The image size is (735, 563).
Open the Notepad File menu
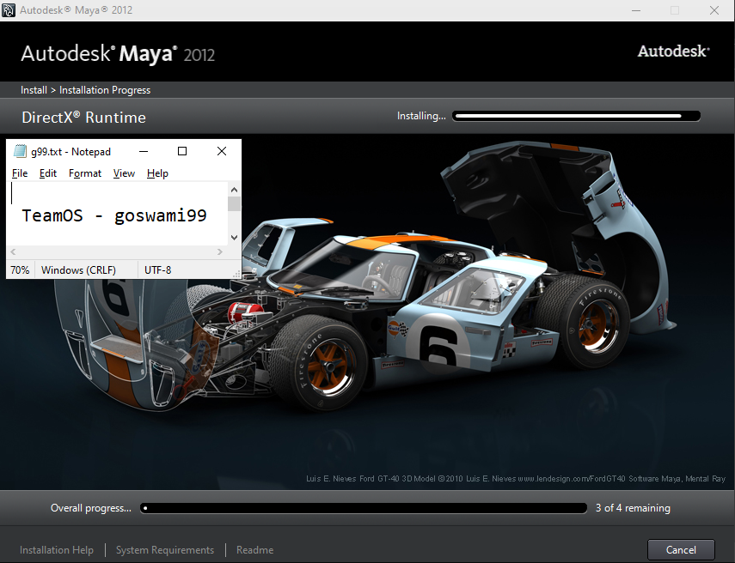pos(20,173)
